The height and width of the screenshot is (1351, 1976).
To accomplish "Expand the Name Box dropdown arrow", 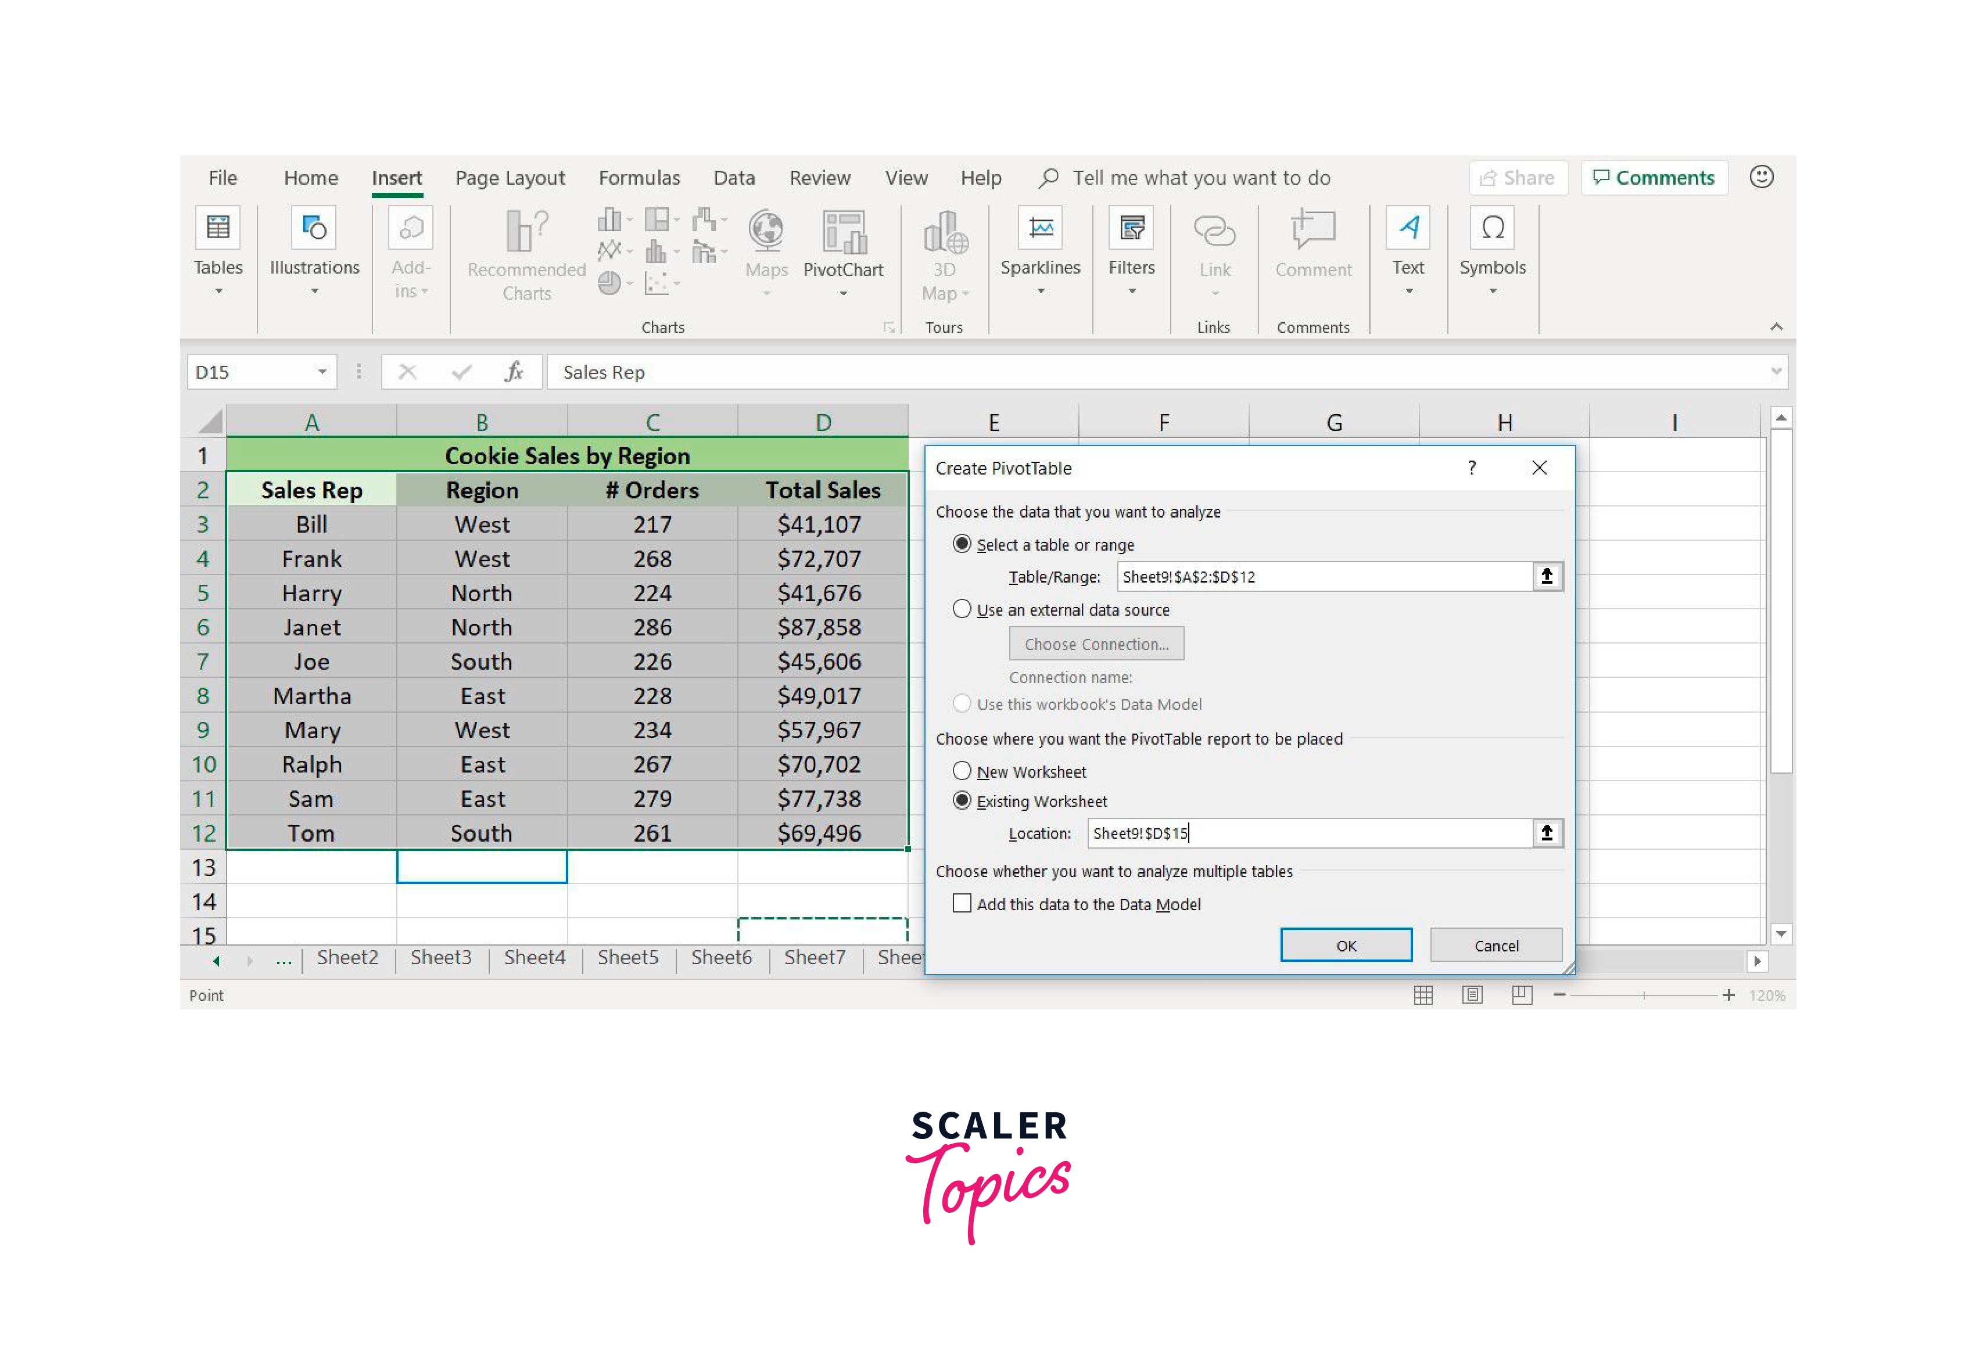I will tap(322, 372).
